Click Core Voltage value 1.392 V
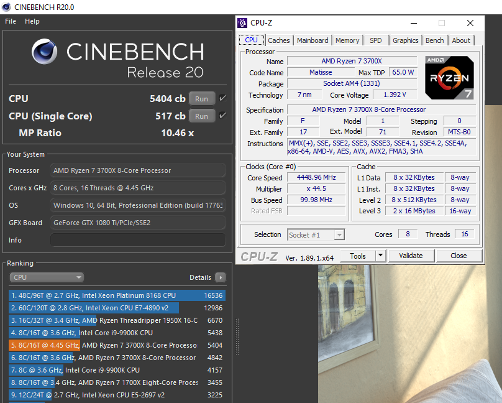Viewport: 502px width, 403px height. point(395,95)
